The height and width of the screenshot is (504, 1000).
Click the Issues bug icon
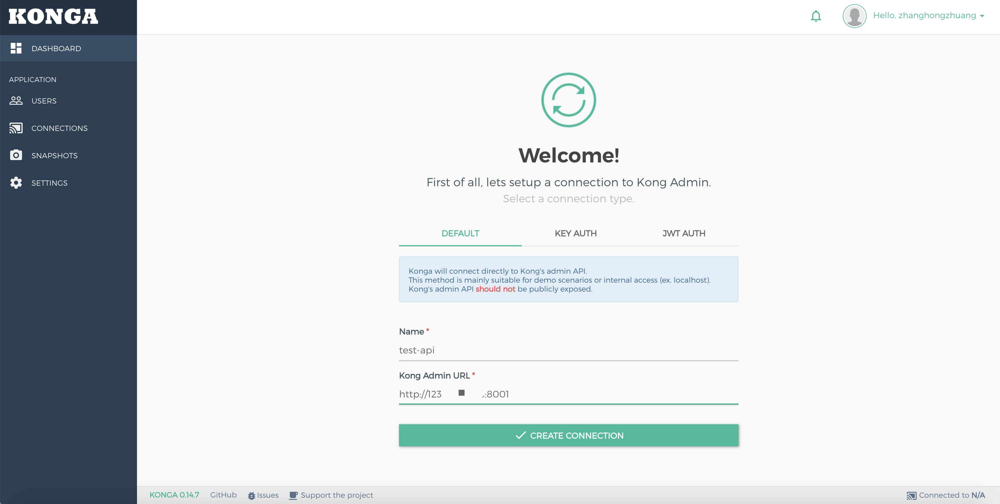coord(252,495)
